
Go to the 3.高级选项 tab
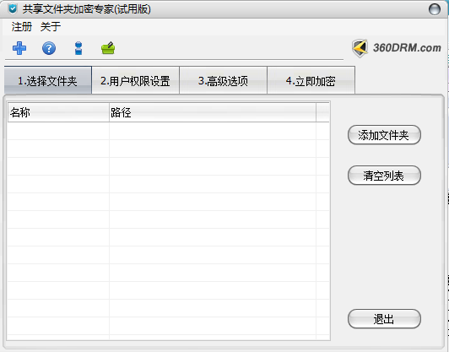pos(223,80)
